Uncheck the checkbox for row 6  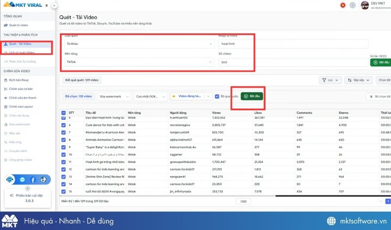click(63, 125)
